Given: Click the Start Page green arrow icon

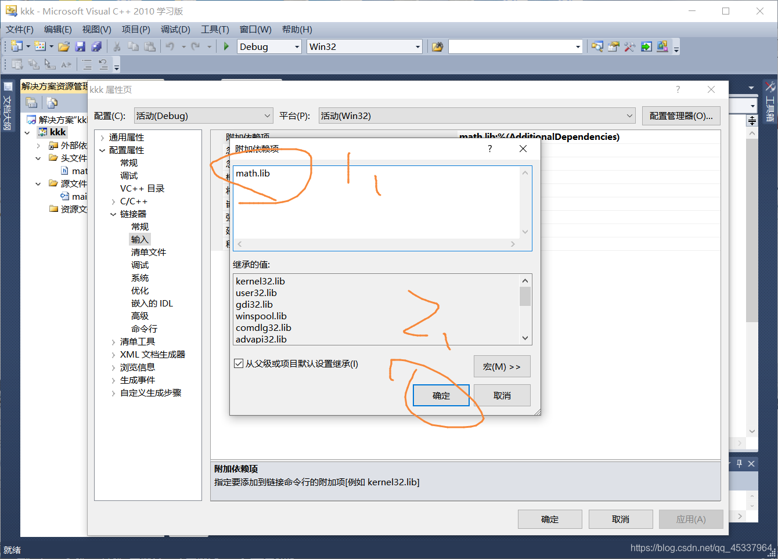Looking at the screenshot, I should click(x=646, y=46).
